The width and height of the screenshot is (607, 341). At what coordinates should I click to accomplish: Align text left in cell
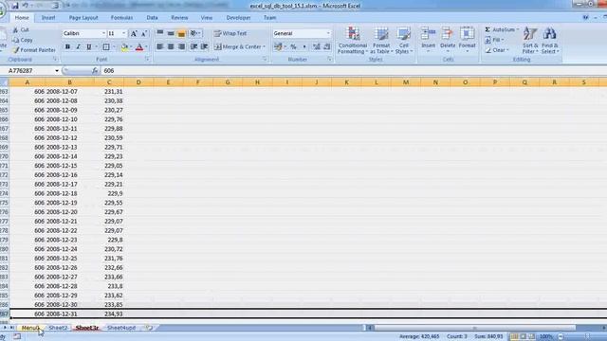pos(160,46)
